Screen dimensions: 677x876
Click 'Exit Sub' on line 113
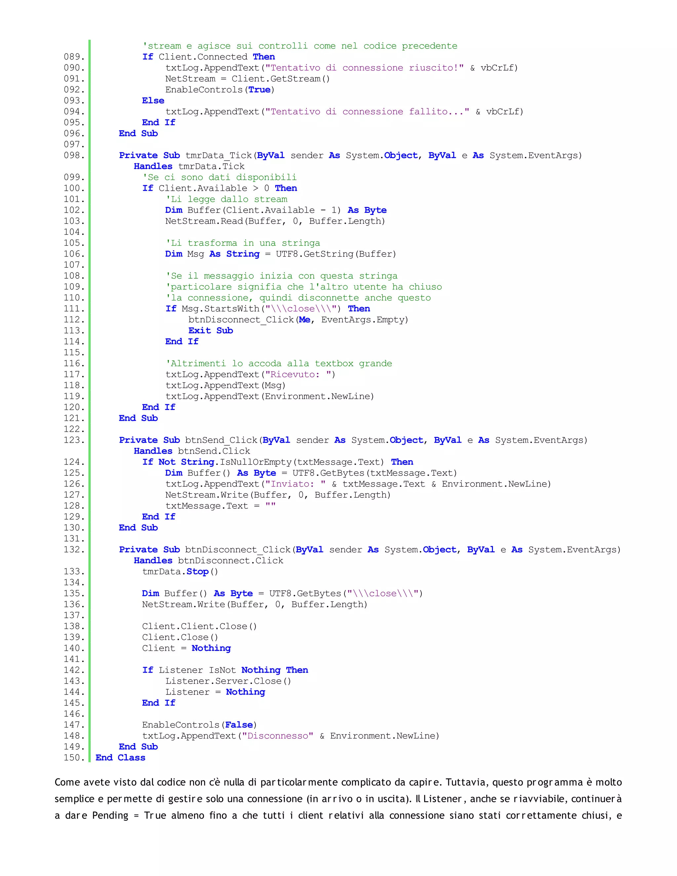[211, 331]
